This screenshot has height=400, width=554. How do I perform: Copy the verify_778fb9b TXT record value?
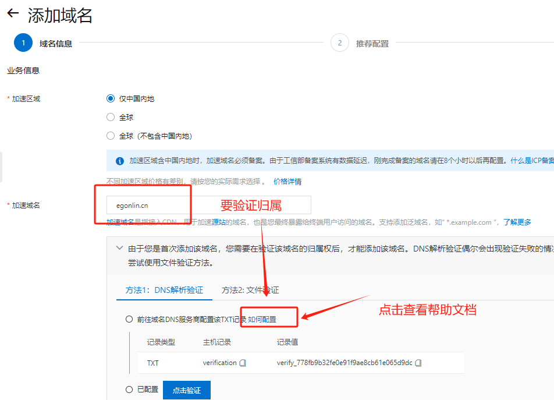(x=418, y=363)
